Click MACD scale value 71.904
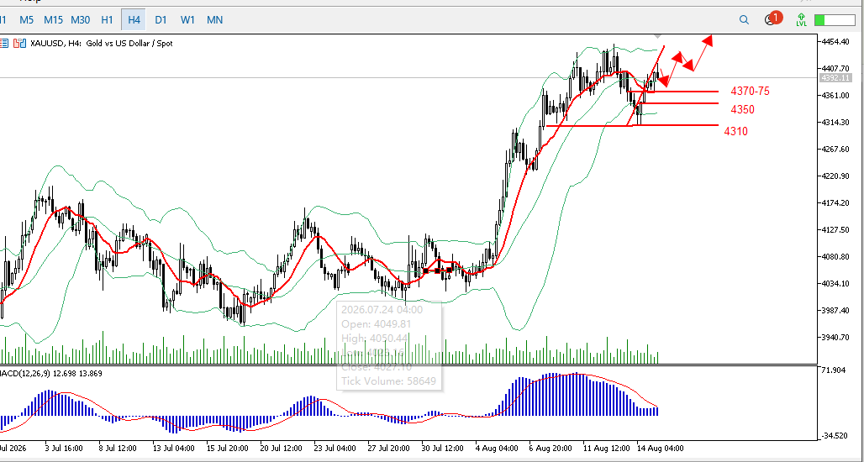The height and width of the screenshot is (462, 864). [x=833, y=370]
